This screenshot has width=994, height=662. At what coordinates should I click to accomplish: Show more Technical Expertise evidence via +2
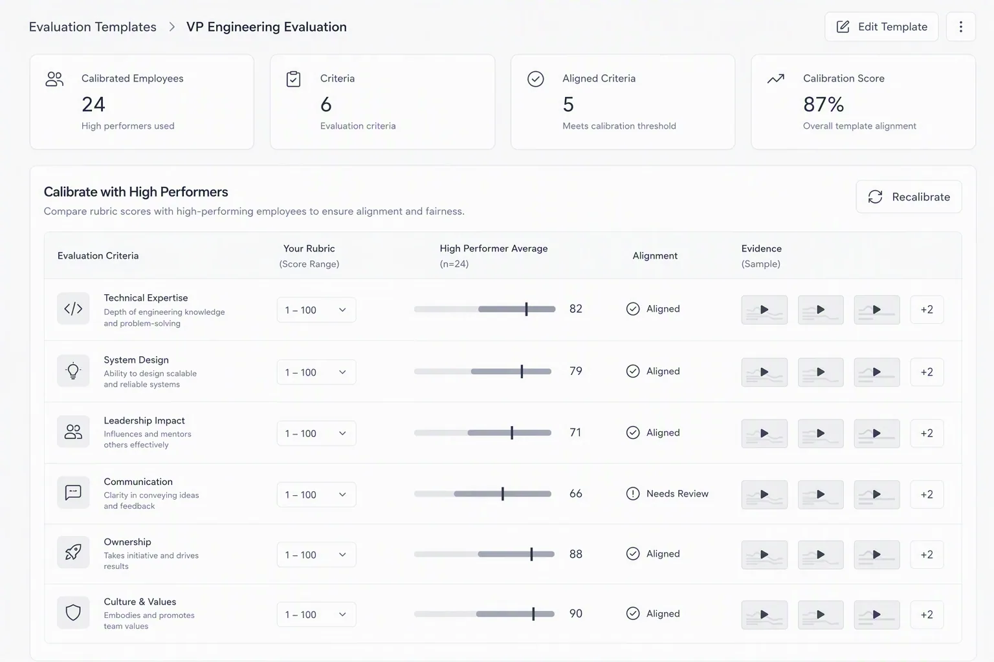(x=927, y=310)
